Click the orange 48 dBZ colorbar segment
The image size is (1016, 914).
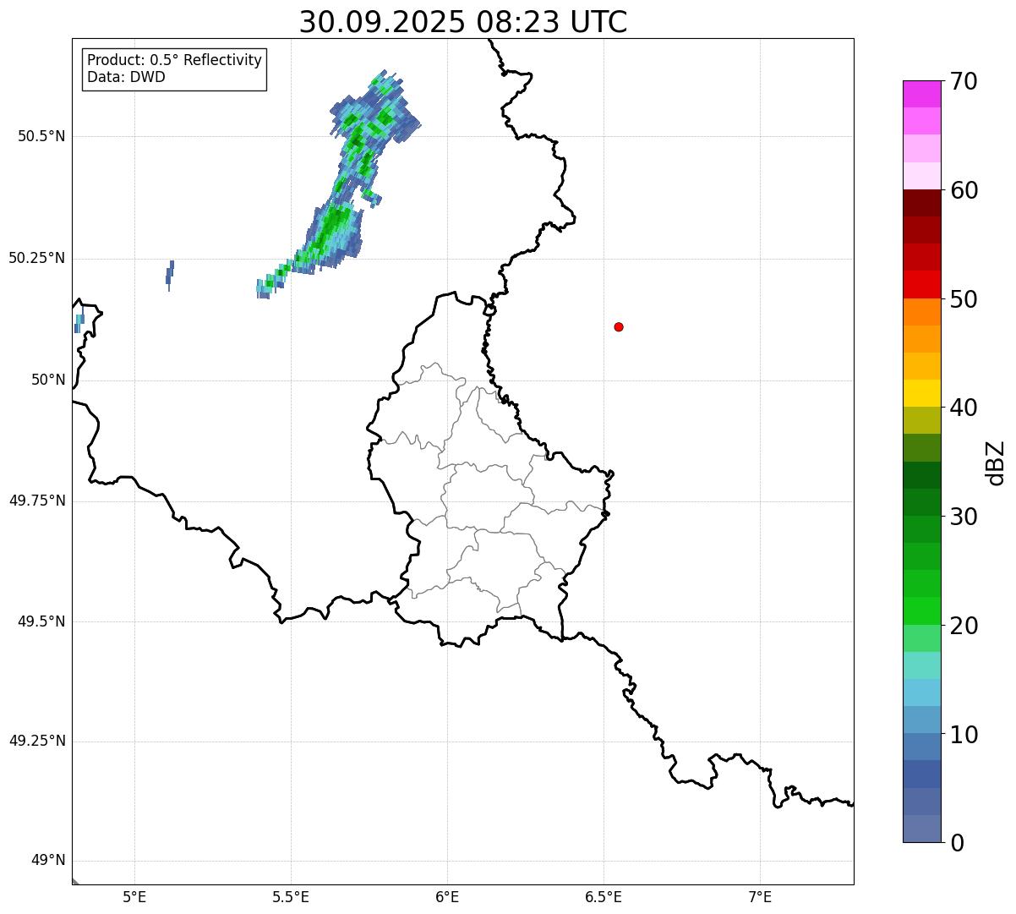tap(924, 312)
